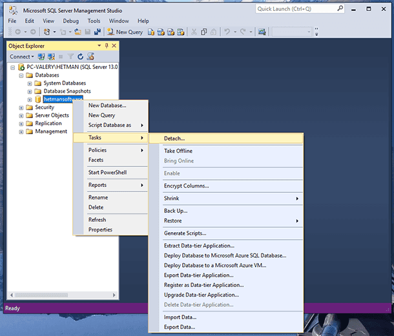
Task: Expand the hetmansoftware database node
Action: (x=30, y=99)
